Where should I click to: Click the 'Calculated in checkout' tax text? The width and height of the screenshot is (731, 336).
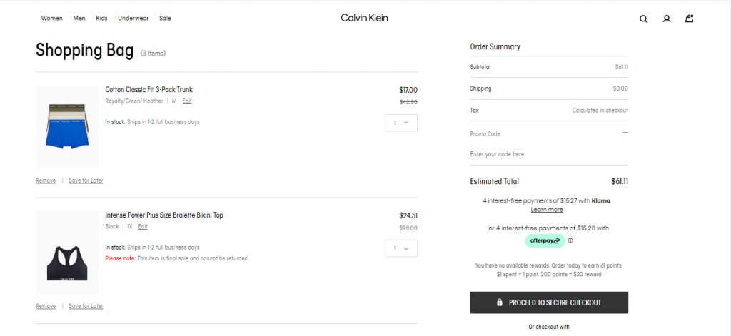point(600,111)
